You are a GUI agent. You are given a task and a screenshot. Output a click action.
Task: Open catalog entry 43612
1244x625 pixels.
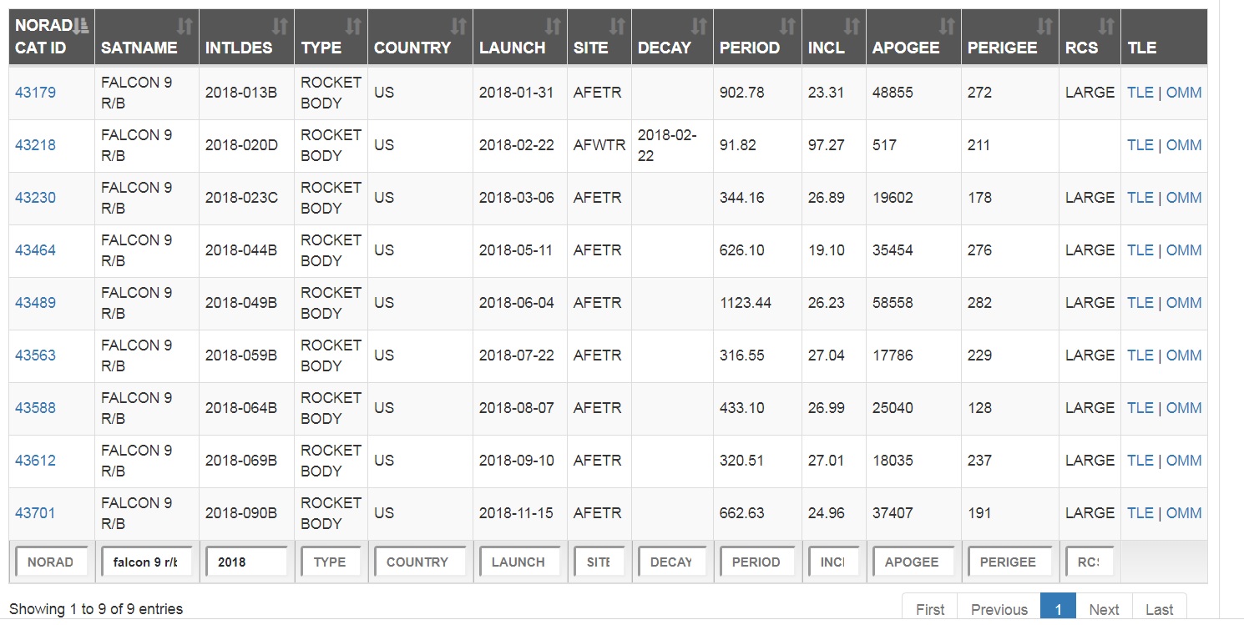[35, 461]
